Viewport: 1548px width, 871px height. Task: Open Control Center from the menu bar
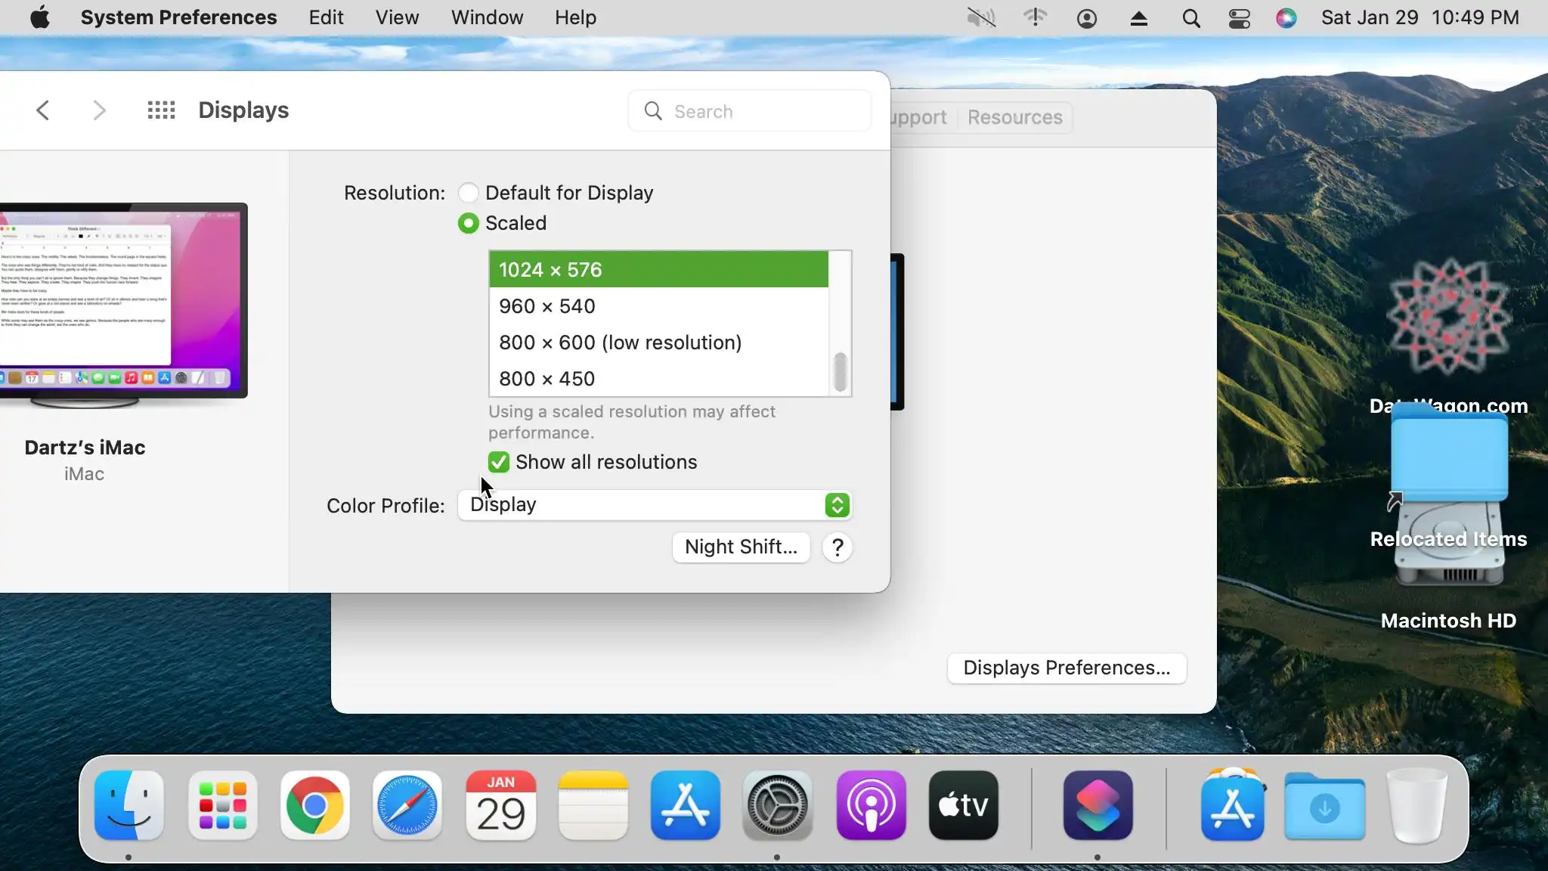1239,17
